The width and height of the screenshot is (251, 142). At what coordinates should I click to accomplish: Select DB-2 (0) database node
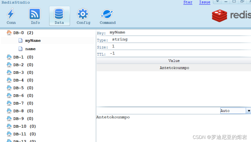tap(23, 65)
